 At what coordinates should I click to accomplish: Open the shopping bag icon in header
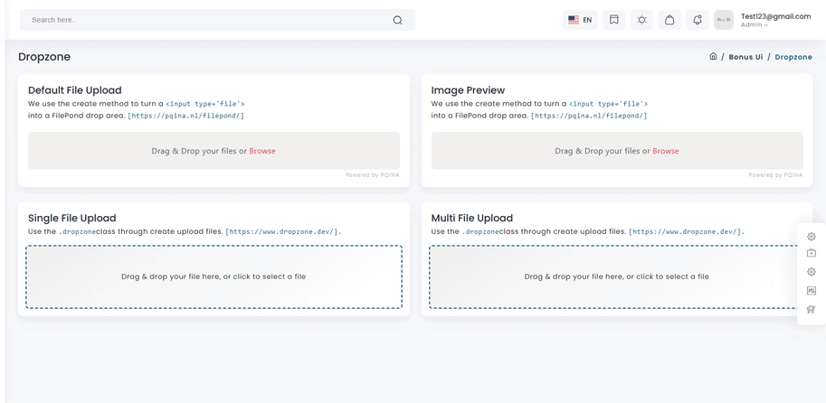(669, 20)
